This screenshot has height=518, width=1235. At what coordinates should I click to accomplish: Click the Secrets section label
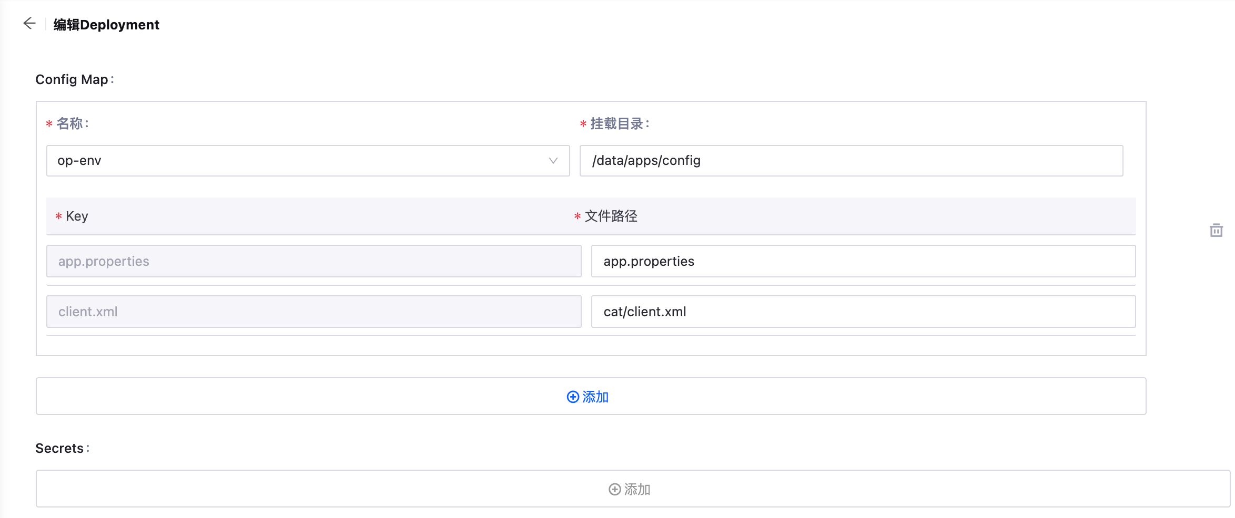coord(59,448)
